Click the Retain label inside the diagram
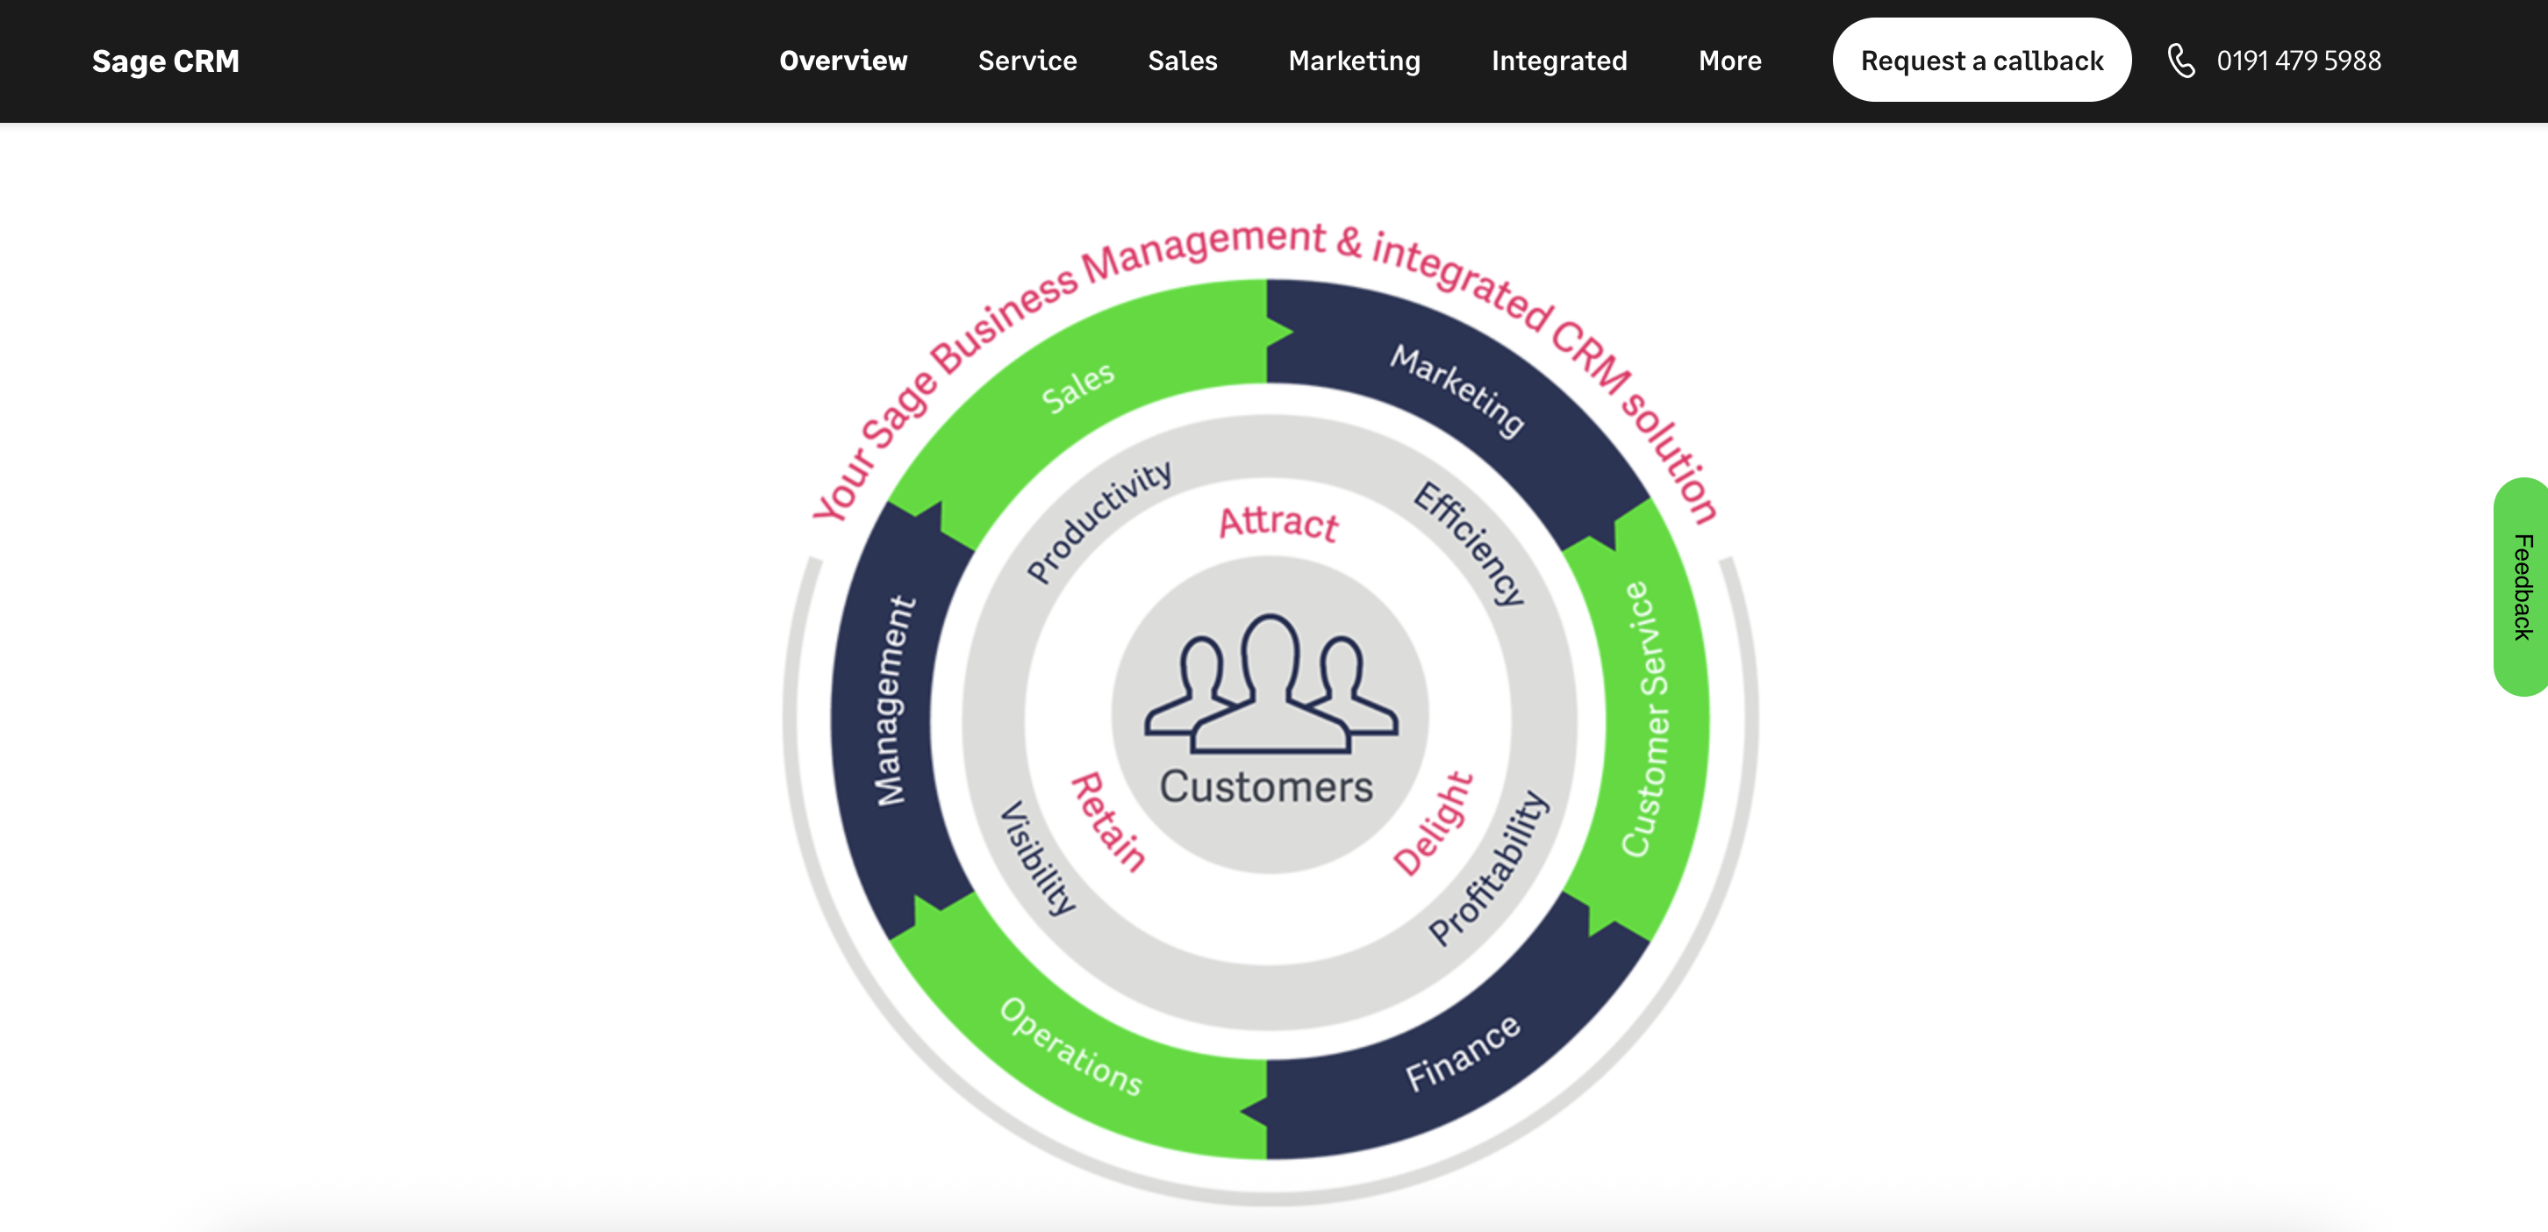The width and height of the screenshot is (2548, 1232). click(1108, 821)
